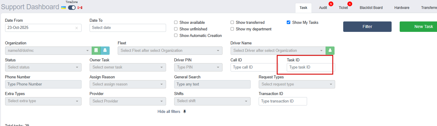Click the green driver person icon button
The image size is (437, 126).
click(x=330, y=51)
